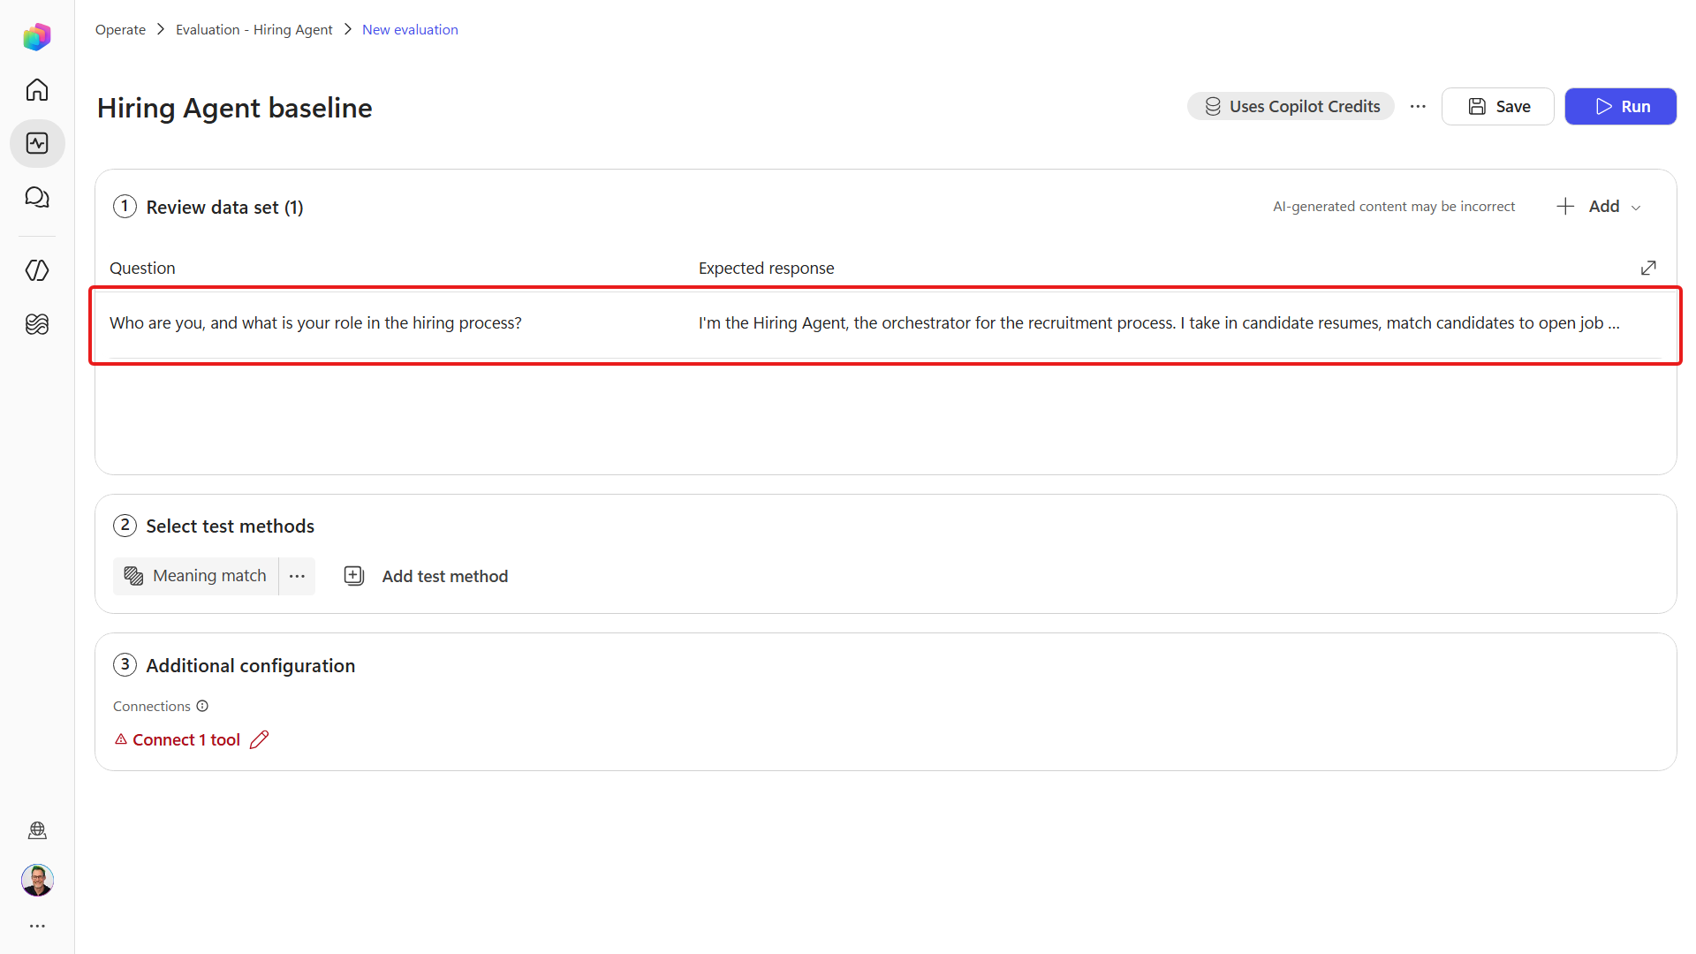This screenshot has width=1696, height=954.
Task: Open the sidebar more options ellipsis
Action: click(x=37, y=926)
